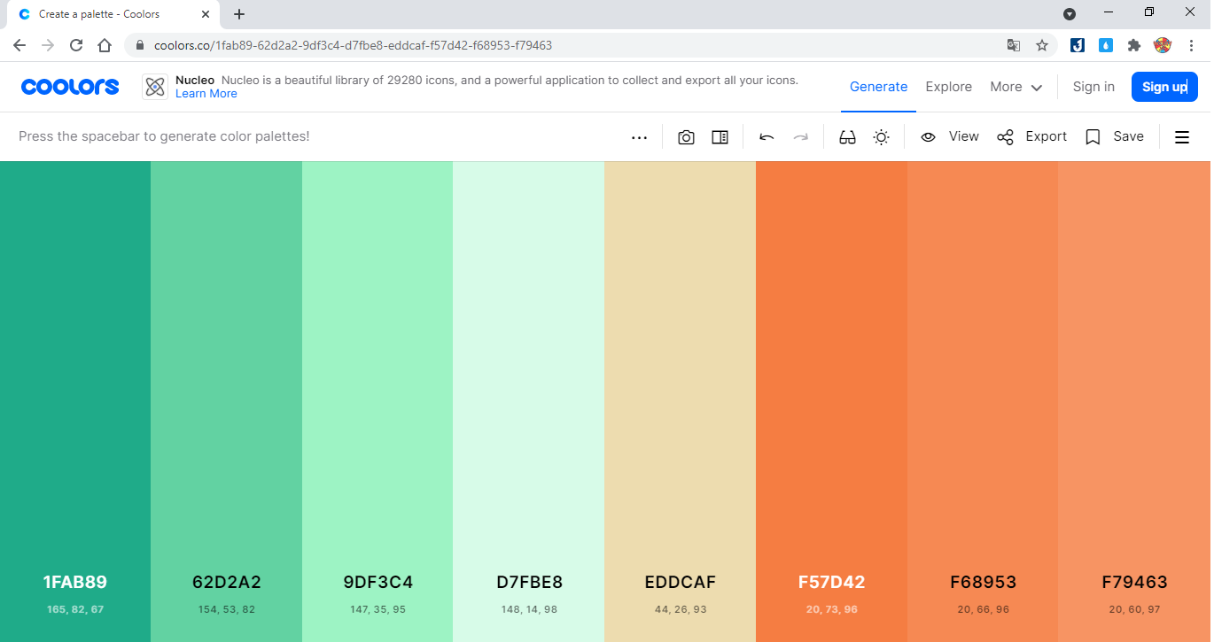Click the HSB values 20, 60, 97
The width and height of the screenshot is (1214, 642).
click(1134, 610)
